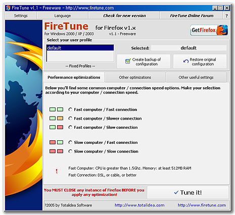Click the green connection indicator beside Slow computer / Fast connection
The height and width of the screenshot is (215, 235).
point(60,142)
